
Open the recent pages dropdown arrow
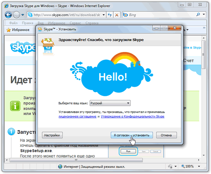(x=23, y=15)
